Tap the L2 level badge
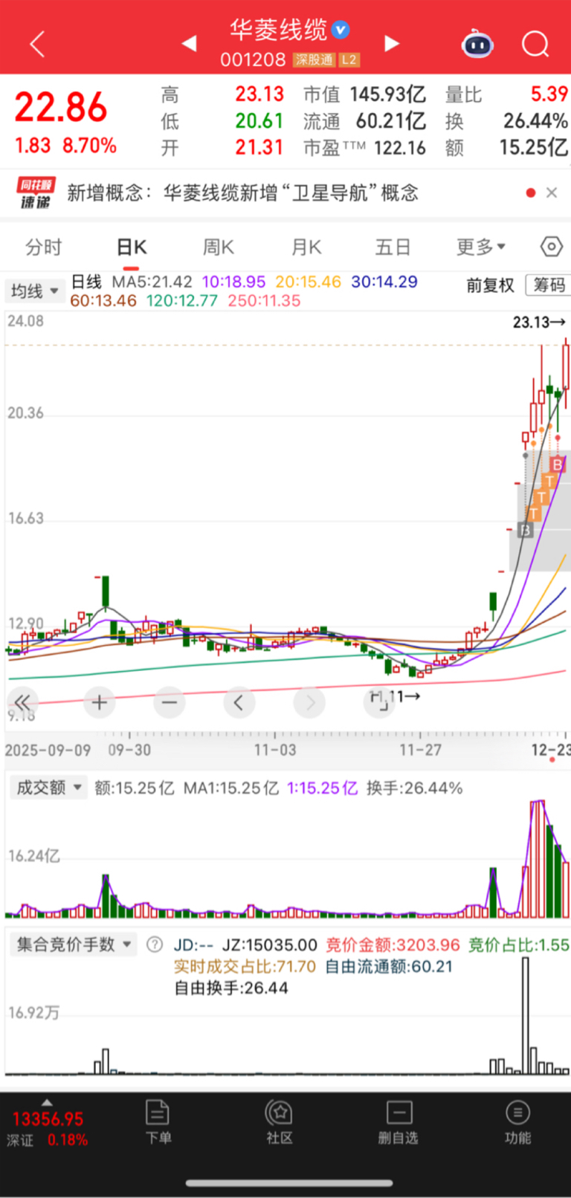This screenshot has height=1198, width=571. [x=349, y=60]
